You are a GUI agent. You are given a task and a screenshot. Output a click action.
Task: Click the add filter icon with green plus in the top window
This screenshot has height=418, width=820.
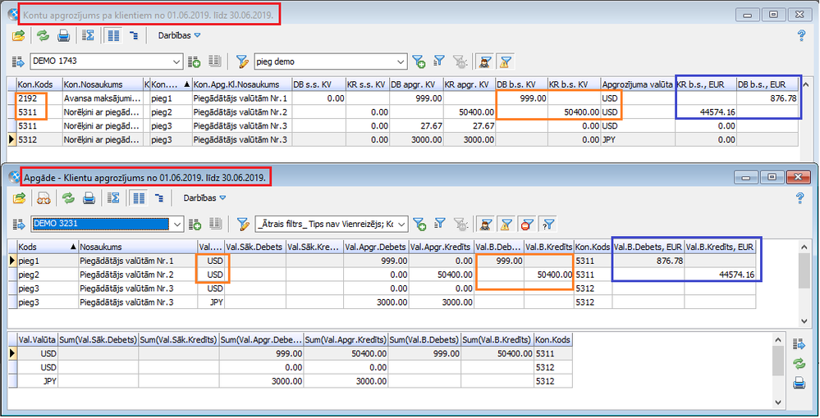click(x=419, y=61)
